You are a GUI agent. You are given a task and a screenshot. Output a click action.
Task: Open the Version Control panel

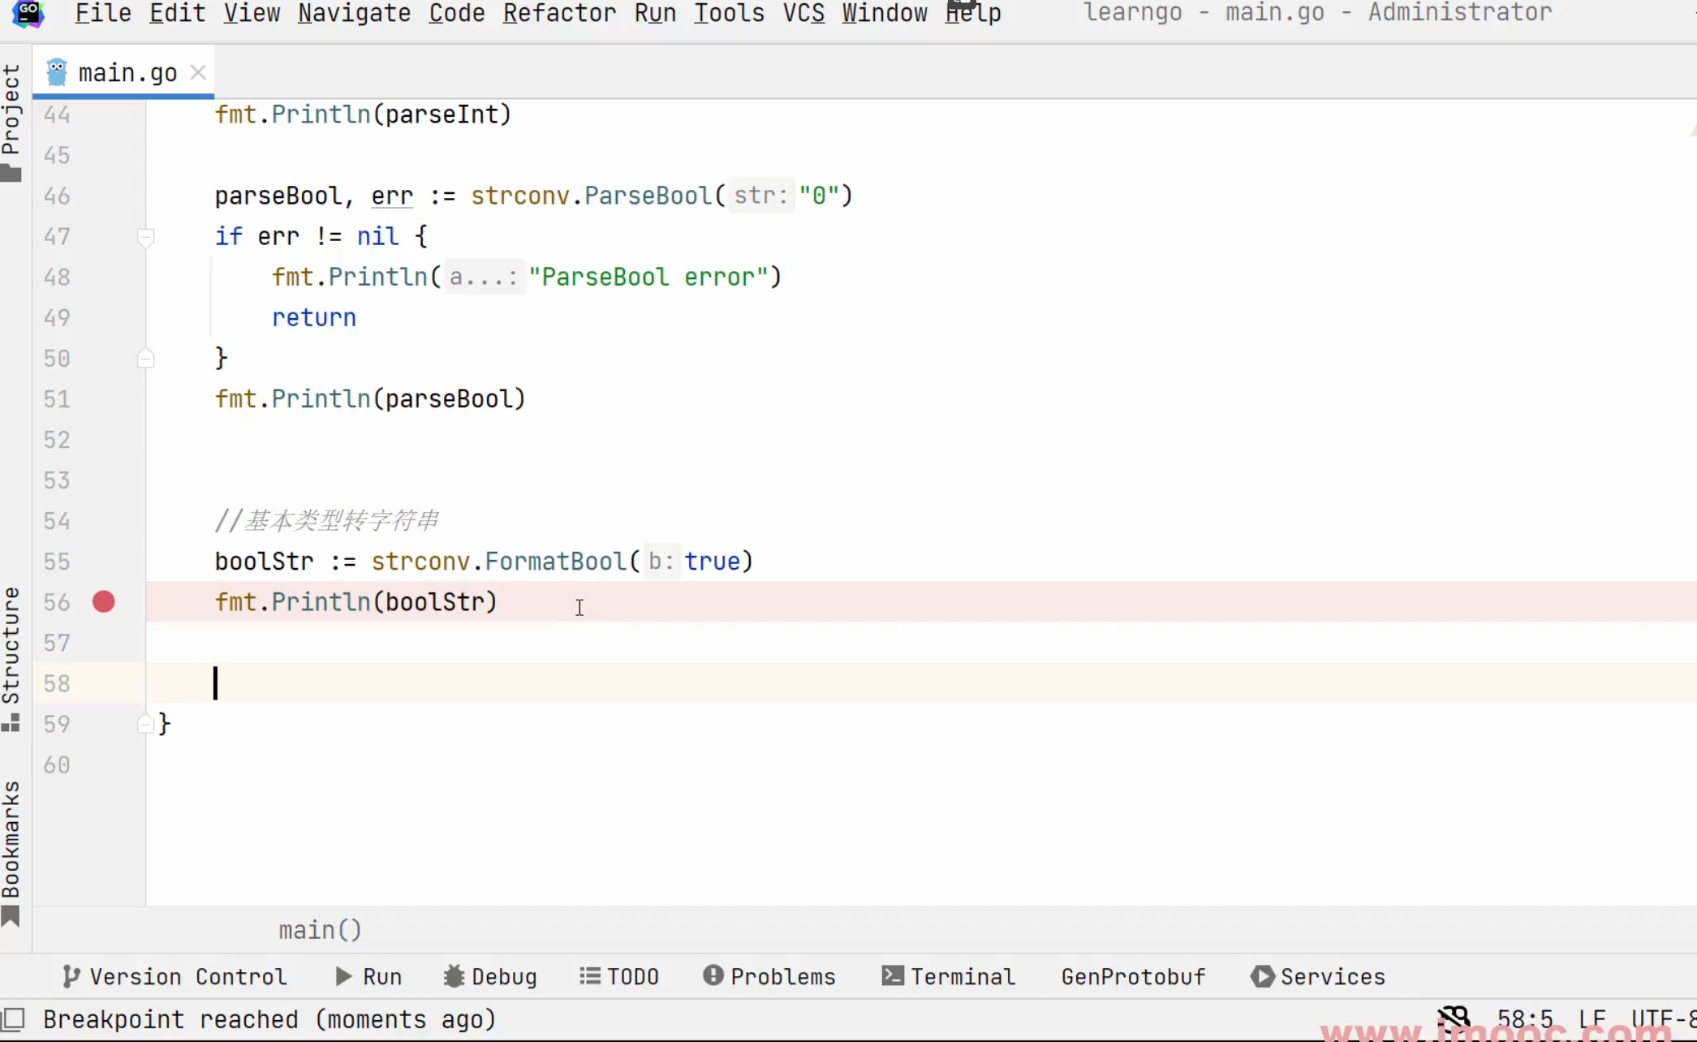[x=174, y=976]
